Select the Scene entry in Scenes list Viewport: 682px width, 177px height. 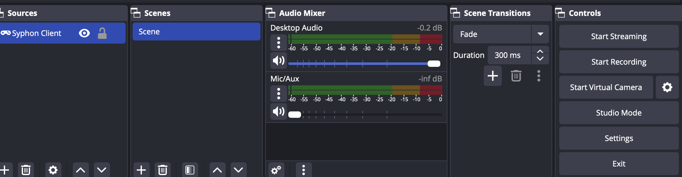click(x=196, y=32)
